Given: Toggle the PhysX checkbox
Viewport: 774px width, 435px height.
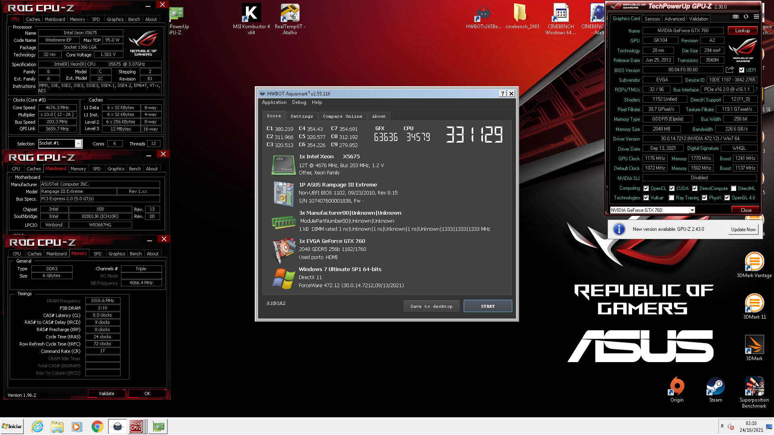Looking at the screenshot, I should click(705, 198).
